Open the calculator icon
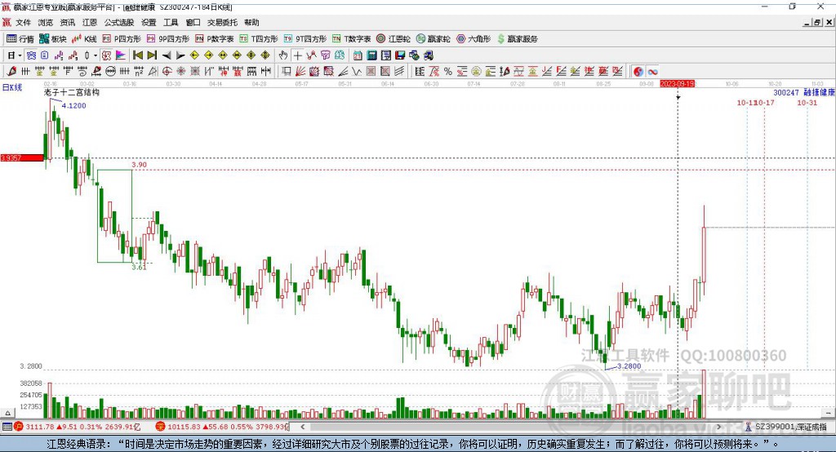The image size is (836, 452). 372,55
